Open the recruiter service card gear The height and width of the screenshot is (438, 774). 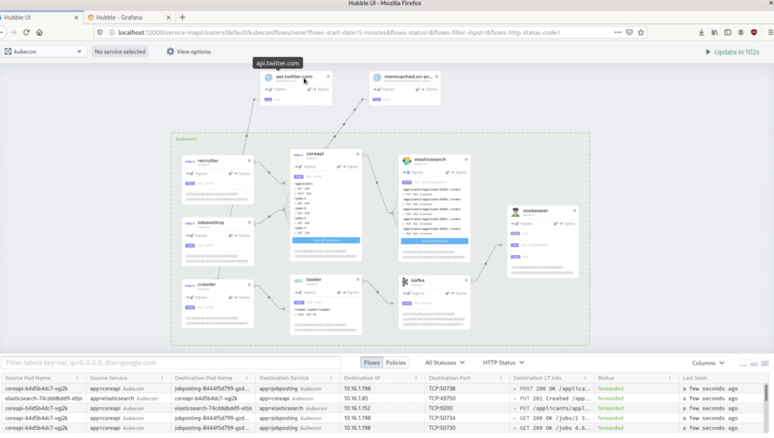point(249,160)
